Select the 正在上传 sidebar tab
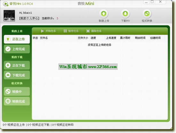The height and width of the screenshot is (133, 176). pos(17,39)
